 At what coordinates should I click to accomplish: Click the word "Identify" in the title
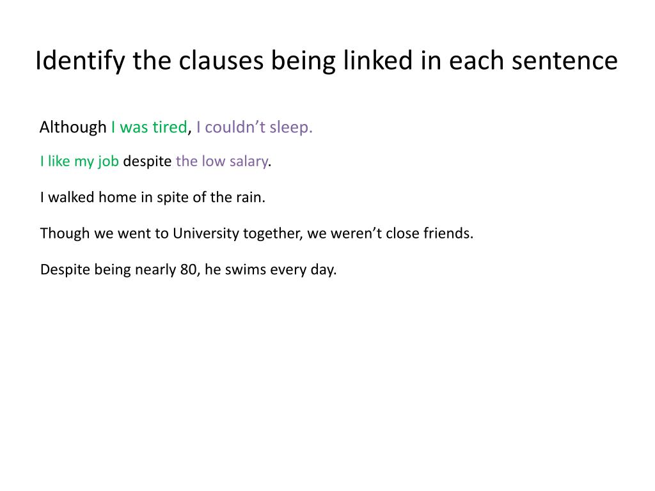pos(80,61)
